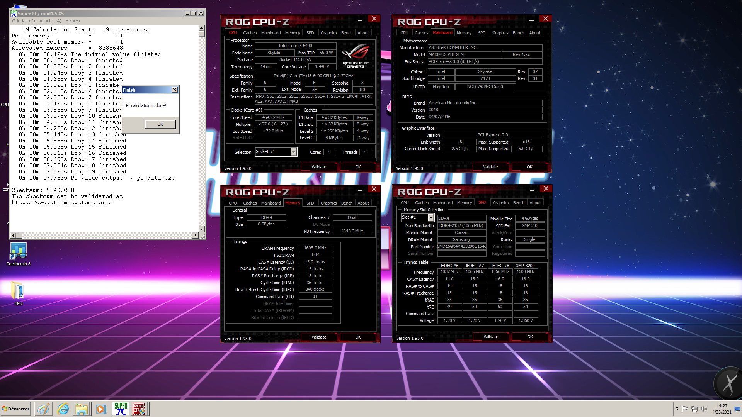Click the Republic of Gamers logo
Screen dimensions: 742x417
(x=356, y=56)
